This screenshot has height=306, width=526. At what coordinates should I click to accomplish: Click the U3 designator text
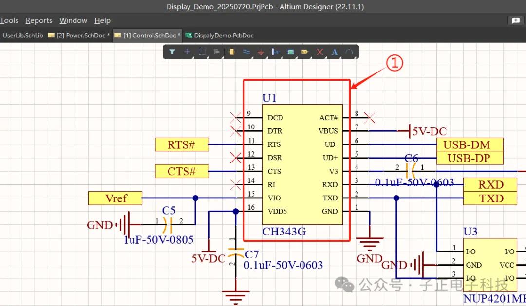pyautogui.click(x=470, y=232)
